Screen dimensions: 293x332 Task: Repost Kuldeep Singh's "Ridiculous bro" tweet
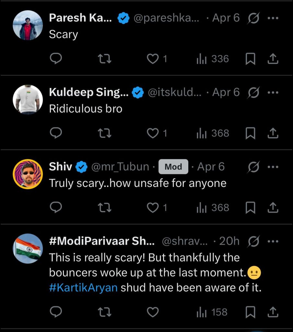tap(105, 133)
